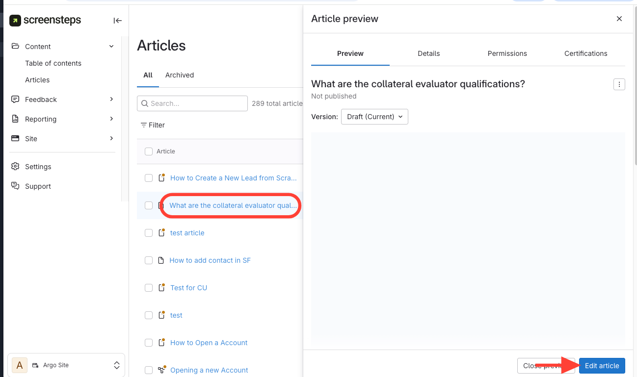This screenshot has width=637, height=377.
Task: Open the Draft (Current) version dropdown
Action: point(374,117)
